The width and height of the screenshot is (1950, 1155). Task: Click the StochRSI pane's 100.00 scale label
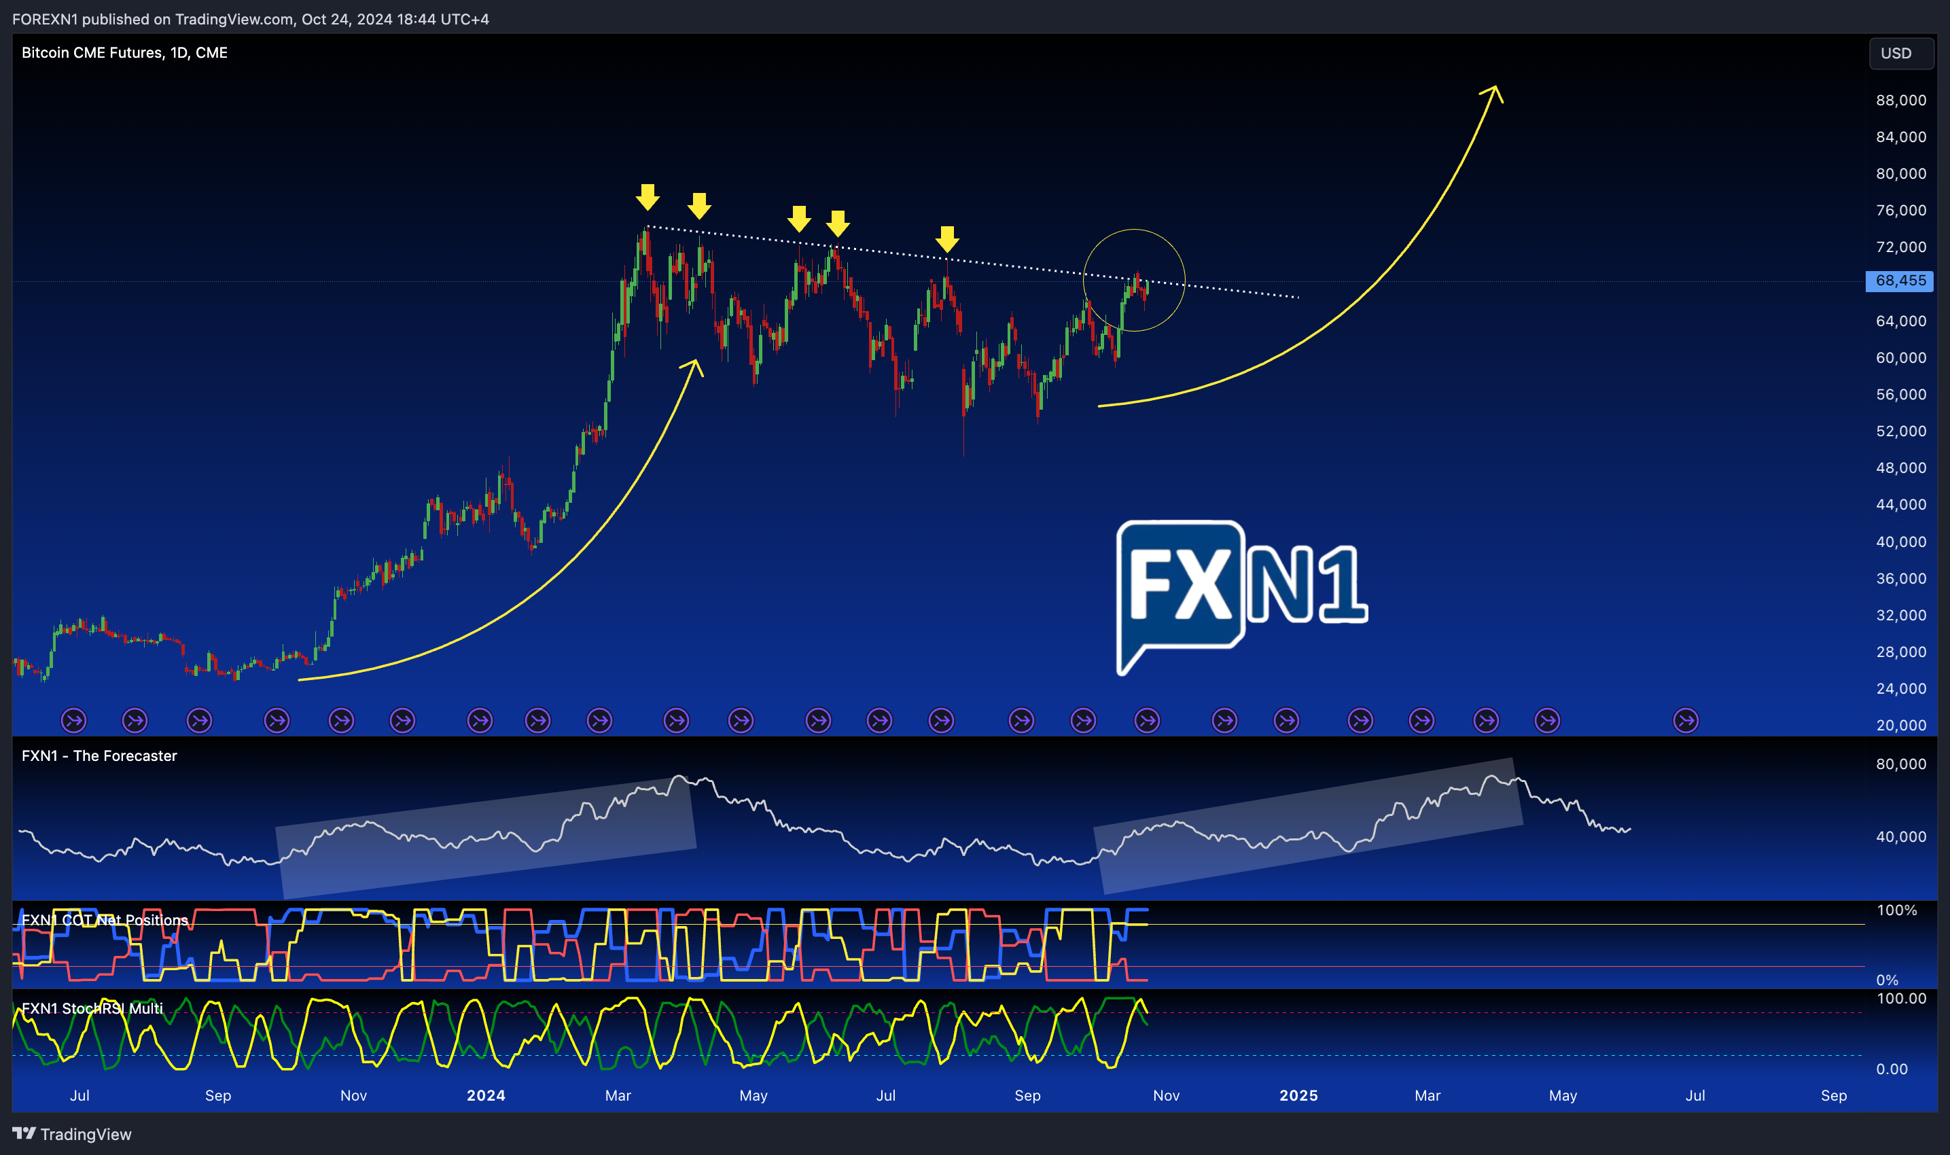[x=1901, y=999]
